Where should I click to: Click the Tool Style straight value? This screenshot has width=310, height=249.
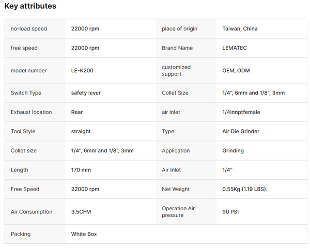click(x=81, y=131)
